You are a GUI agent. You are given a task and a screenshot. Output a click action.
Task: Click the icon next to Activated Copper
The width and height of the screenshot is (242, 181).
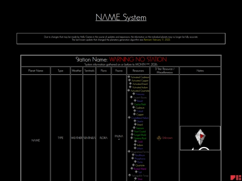pos(130,80)
